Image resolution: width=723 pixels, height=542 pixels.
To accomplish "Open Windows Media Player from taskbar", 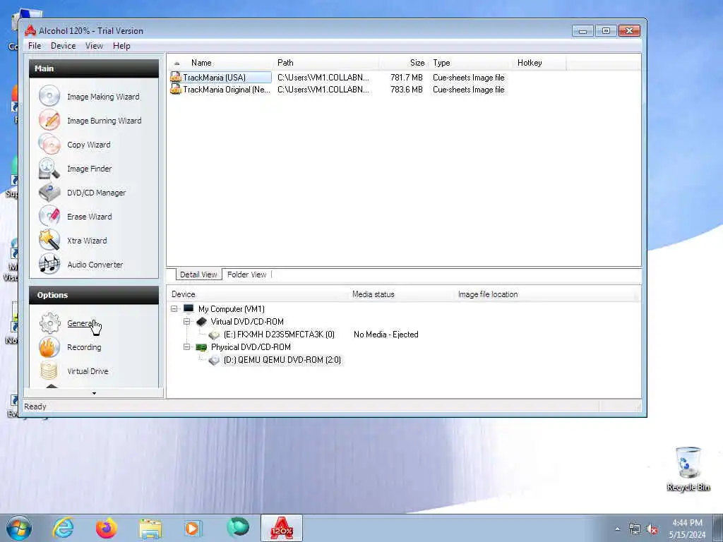I will [x=193, y=528].
